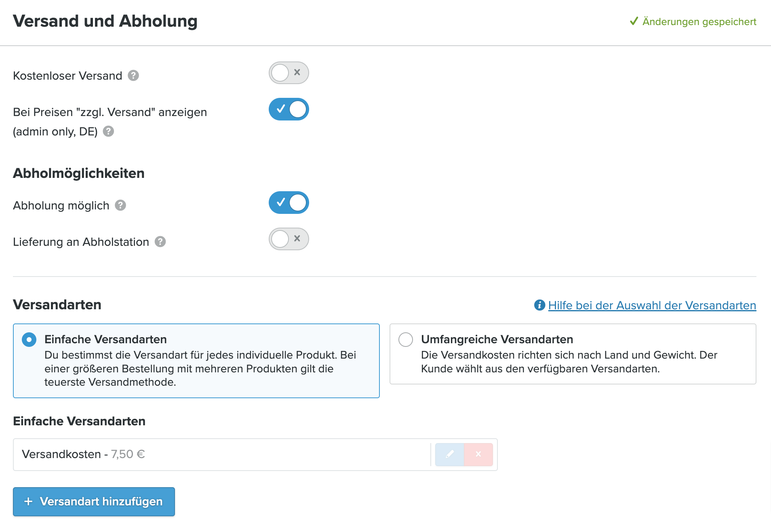Click the Einfache Versandarten card description
The height and width of the screenshot is (528, 771).
(x=200, y=368)
